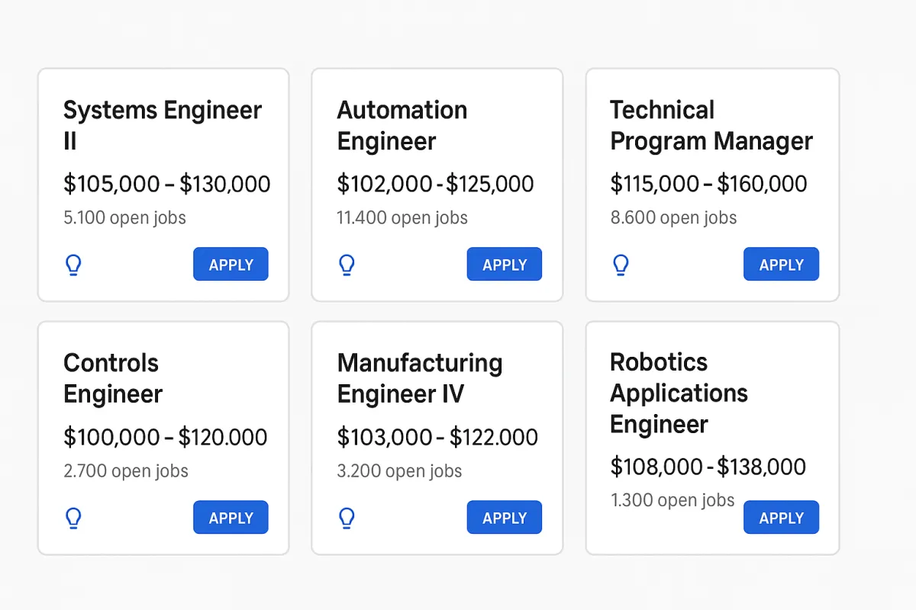Apply to the Robotics Applications Engineer job
The width and height of the screenshot is (916, 610).
pos(781,517)
